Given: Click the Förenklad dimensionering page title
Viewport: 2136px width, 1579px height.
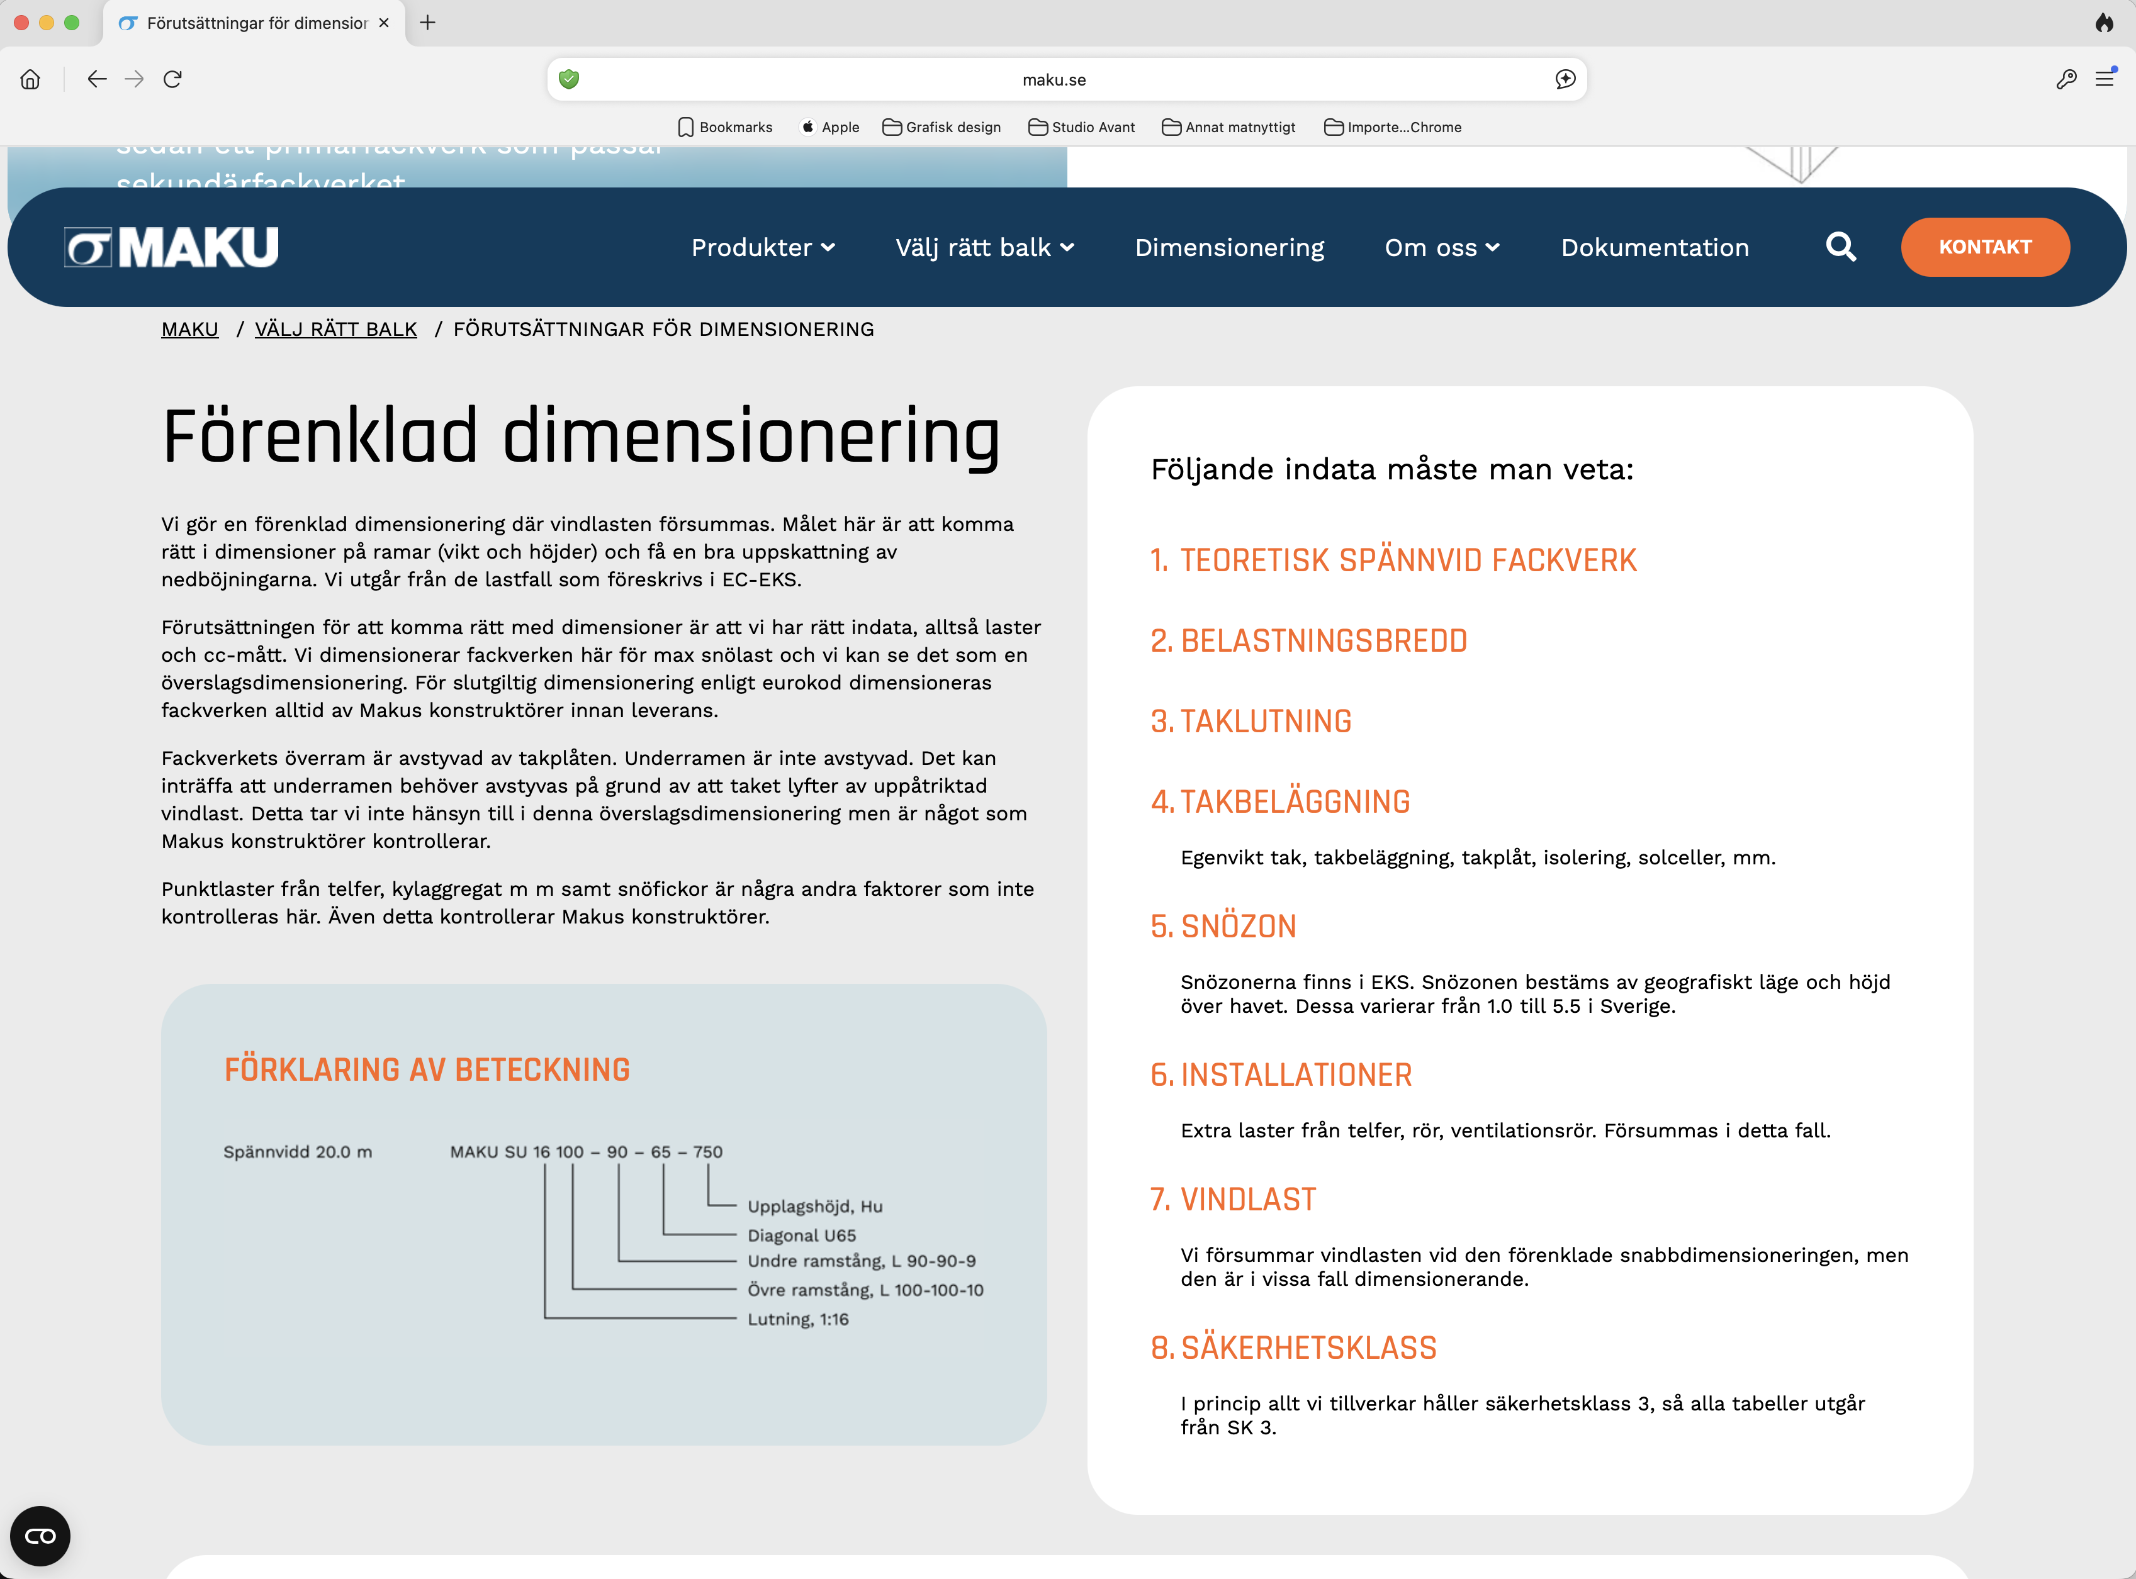Looking at the screenshot, I should coord(582,438).
